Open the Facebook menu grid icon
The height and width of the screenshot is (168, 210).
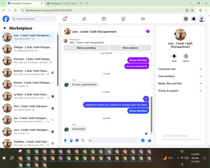tap(186, 19)
